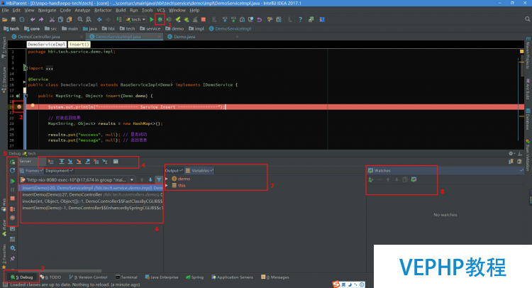The image size is (532, 288).
Task: Click the Force Step Into red arrow icon
Action: click(79, 162)
